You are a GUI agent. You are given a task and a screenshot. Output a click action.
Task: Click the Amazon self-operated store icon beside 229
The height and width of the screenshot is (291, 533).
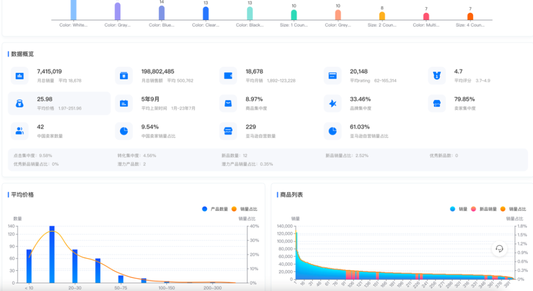(x=228, y=131)
